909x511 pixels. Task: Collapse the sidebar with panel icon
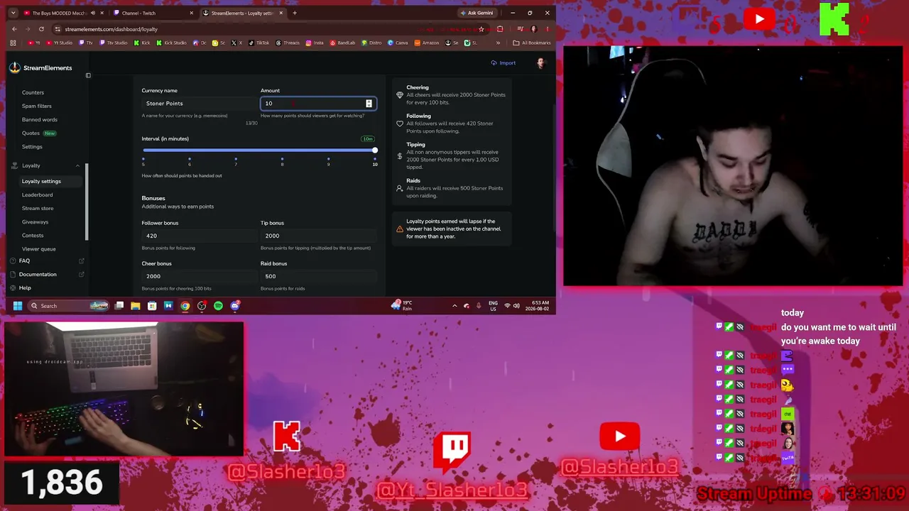(x=88, y=75)
